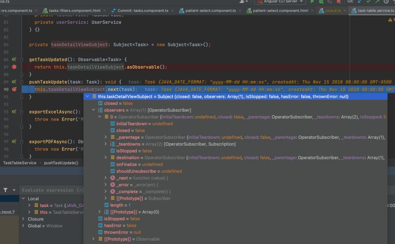Screen dimensions: 395x244
Task: Select the hasError = false row
Action: click(x=236, y=225)
